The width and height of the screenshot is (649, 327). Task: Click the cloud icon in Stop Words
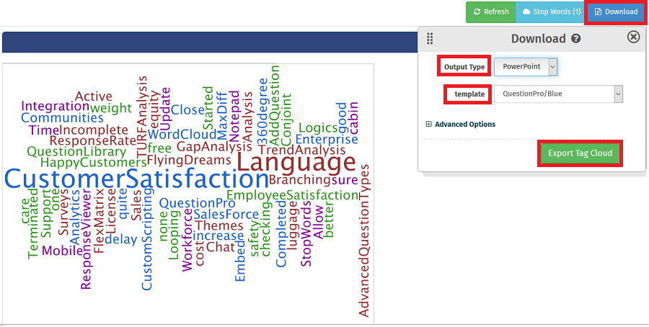pos(526,12)
